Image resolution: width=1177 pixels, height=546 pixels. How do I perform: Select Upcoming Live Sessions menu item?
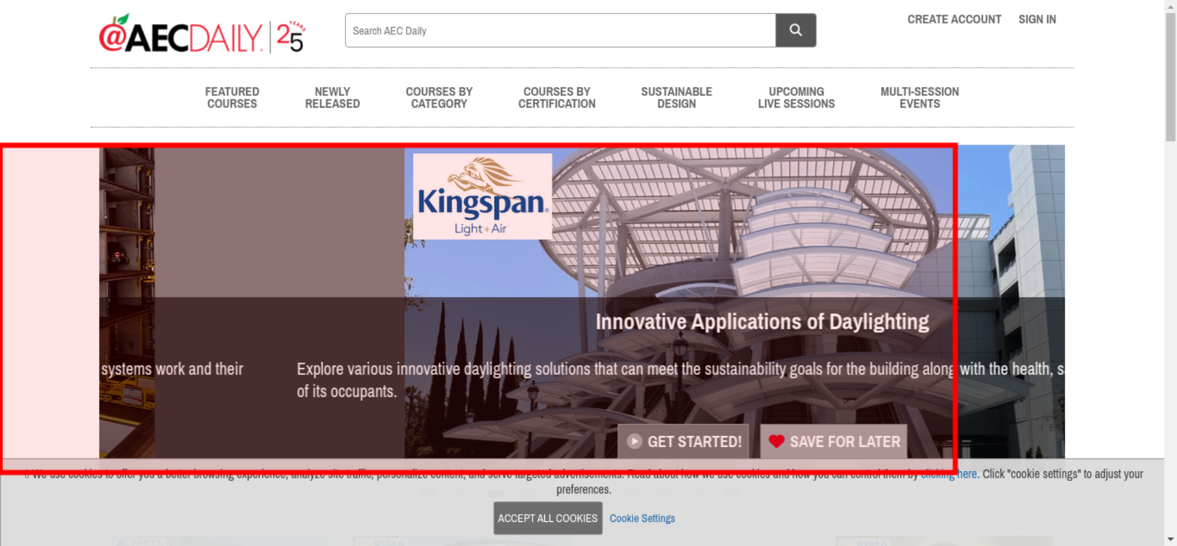click(x=796, y=98)
